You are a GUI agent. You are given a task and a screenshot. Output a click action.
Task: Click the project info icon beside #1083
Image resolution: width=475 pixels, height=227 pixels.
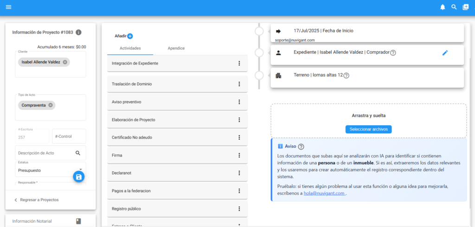pos(78,32)
